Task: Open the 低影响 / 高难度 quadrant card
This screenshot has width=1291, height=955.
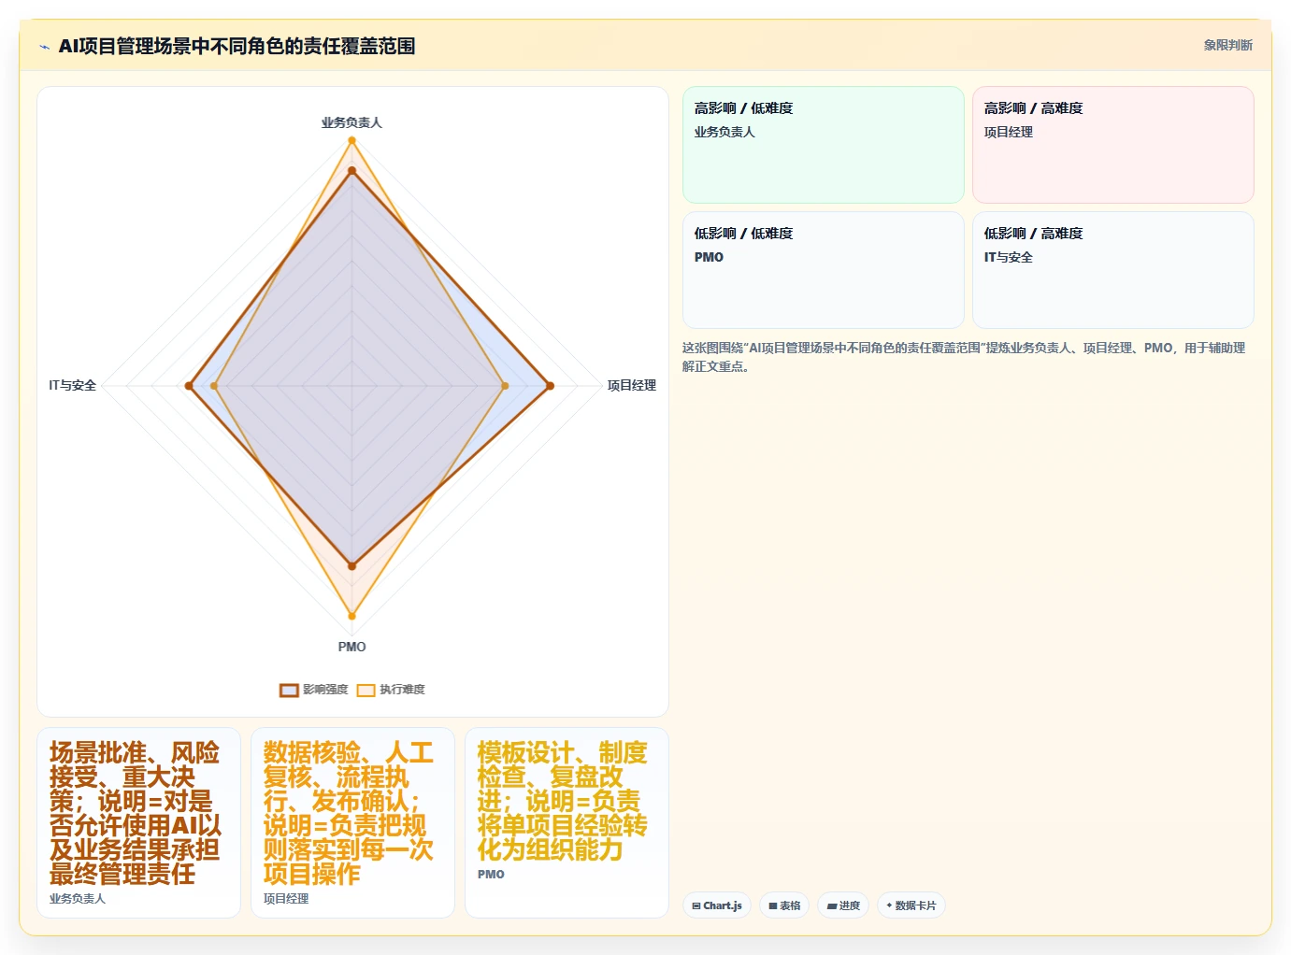Action: (x=1112, y=270)
